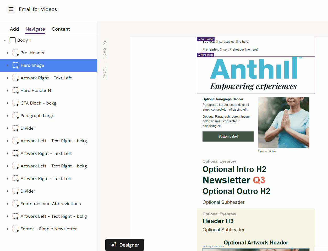
Task: Click the Designer button
Action: [124, 245]
